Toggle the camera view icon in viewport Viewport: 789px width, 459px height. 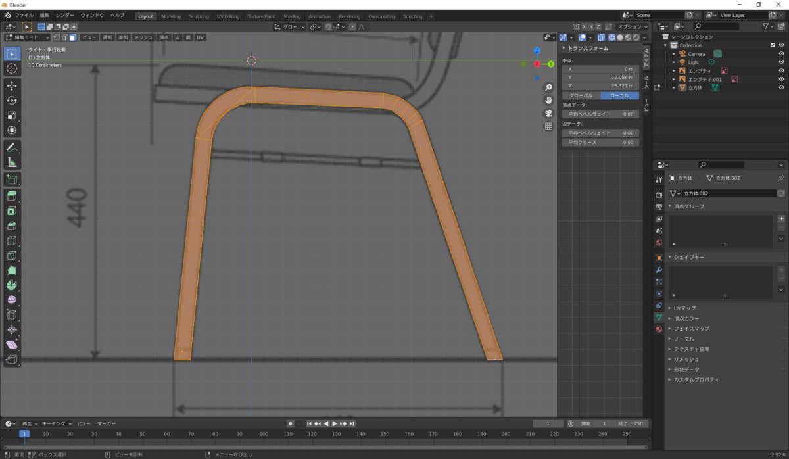(x=548, y=113)
